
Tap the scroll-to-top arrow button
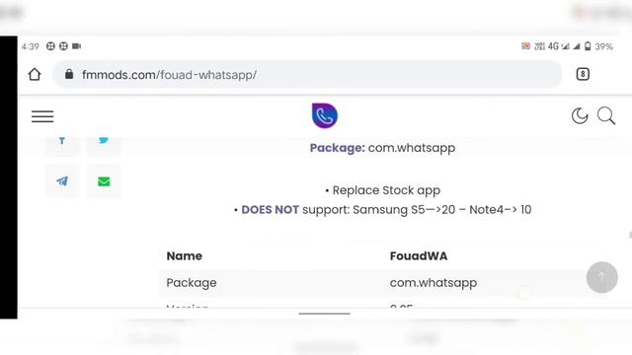(601, 277)
